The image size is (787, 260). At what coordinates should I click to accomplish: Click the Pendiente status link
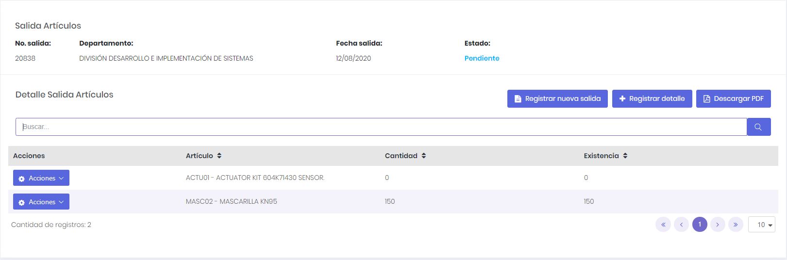click(x=482, y=58)
